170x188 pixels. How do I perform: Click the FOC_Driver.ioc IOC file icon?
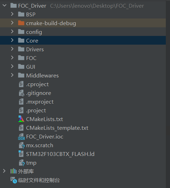tap(22, 137)
